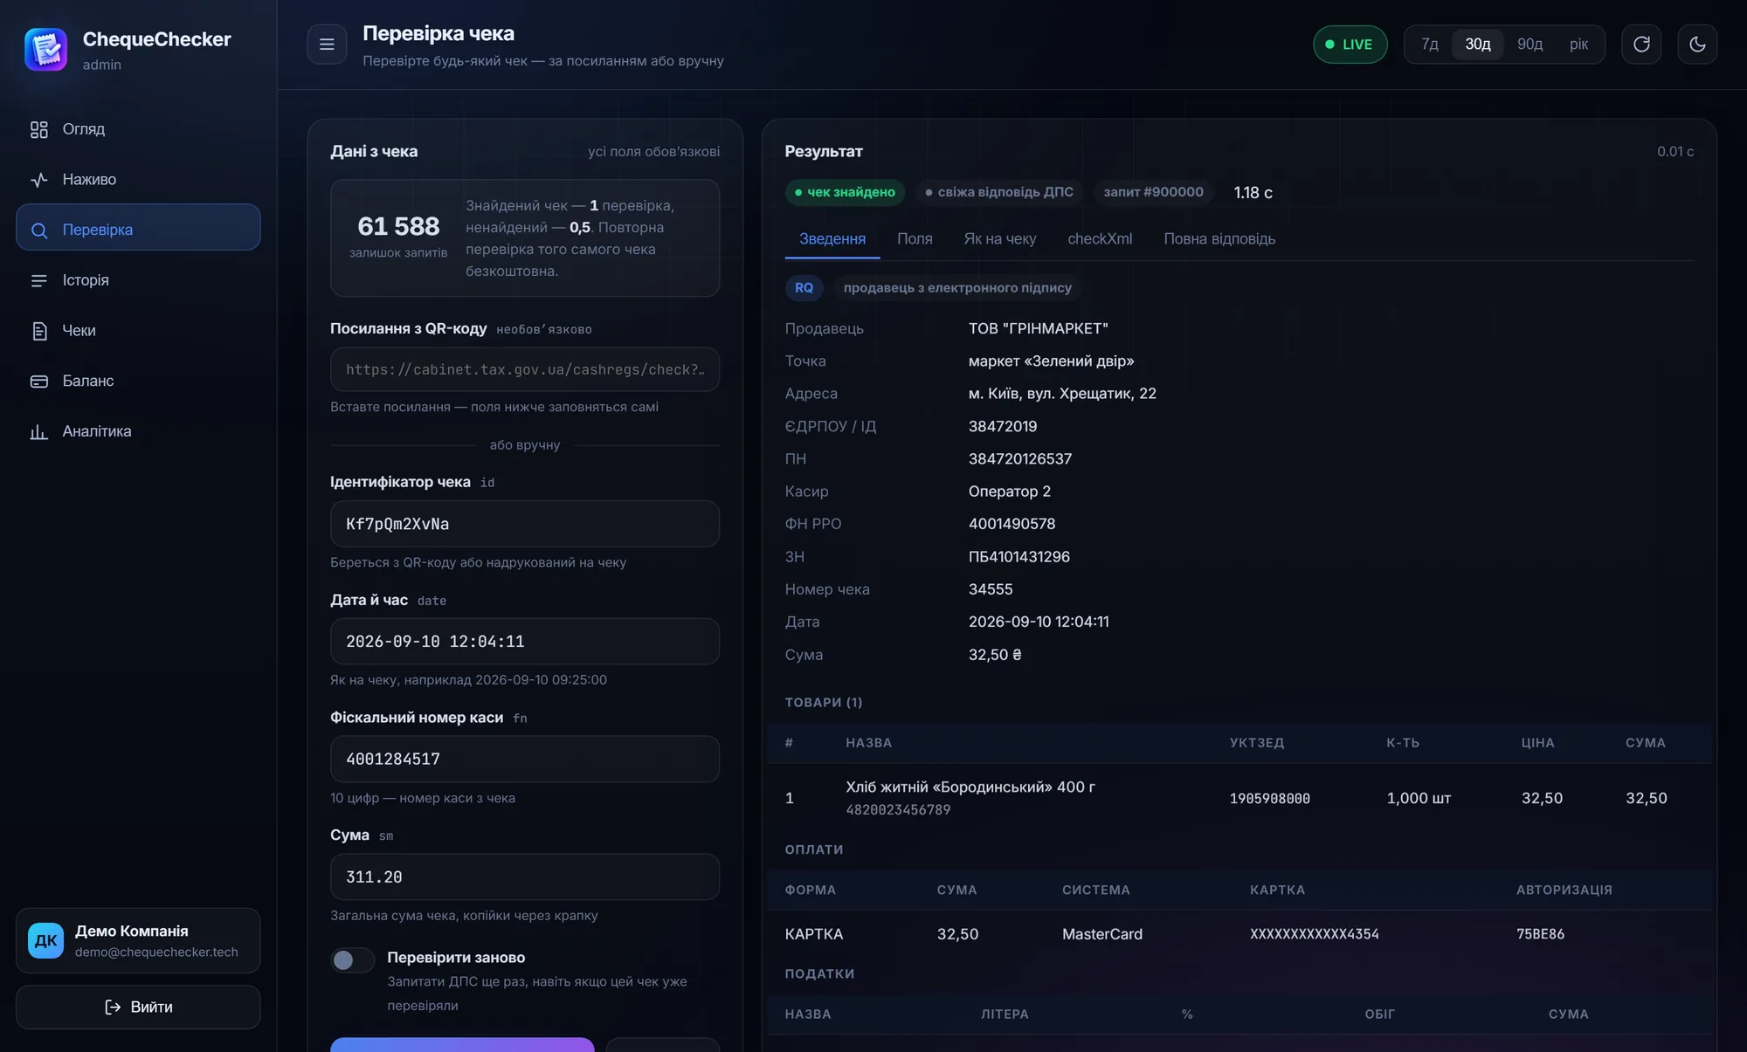Viewport: 1747px width, 1052px height.
Task: Click the Сума input with 311.20
Action: 525,877
